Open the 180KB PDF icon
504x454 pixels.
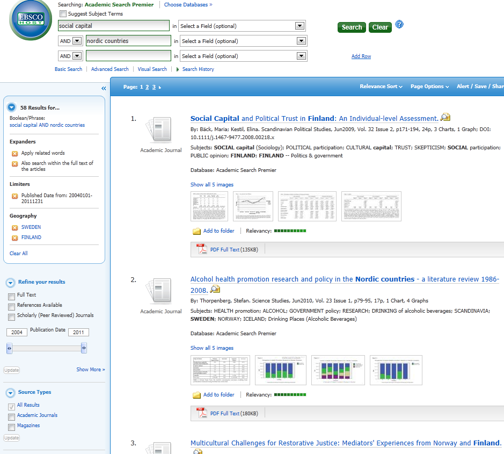[202, 413]
